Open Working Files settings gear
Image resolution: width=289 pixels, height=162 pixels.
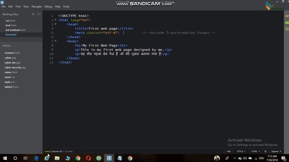33,14
